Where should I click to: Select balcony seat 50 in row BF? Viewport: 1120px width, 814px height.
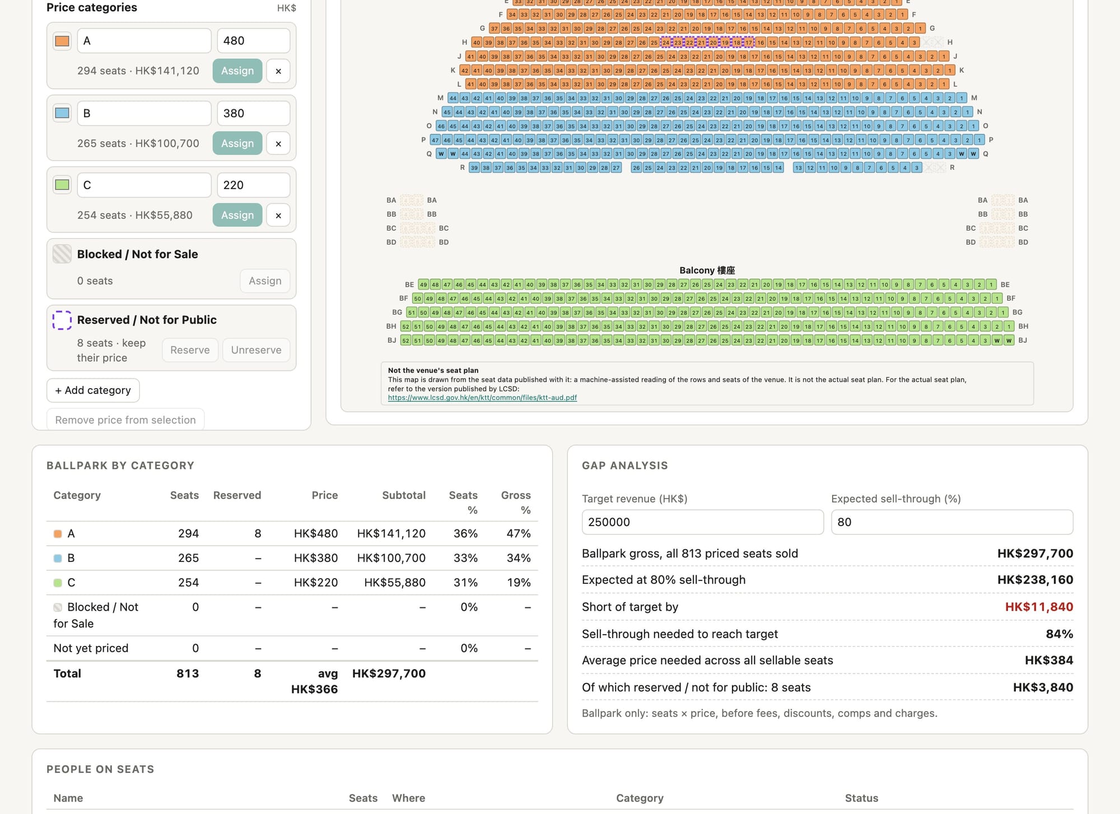418,299
